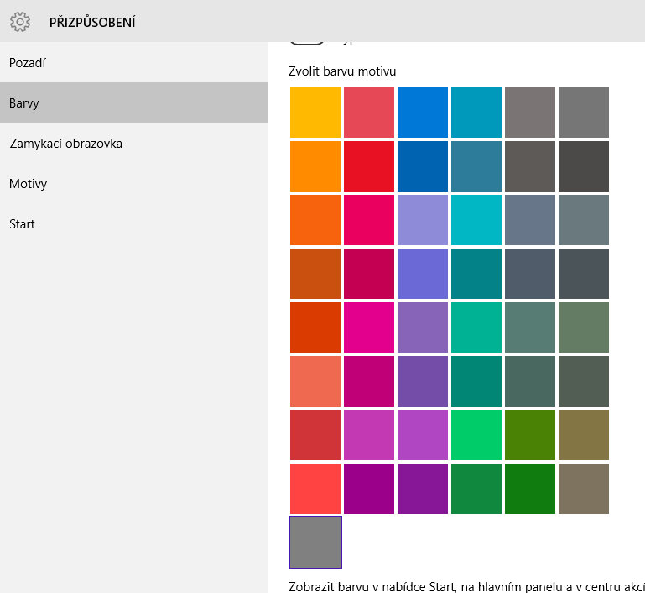Screen dimensions: 645x593
Task: Pick the dark green swatch beside taupe
Action: [x=530, y=489]
